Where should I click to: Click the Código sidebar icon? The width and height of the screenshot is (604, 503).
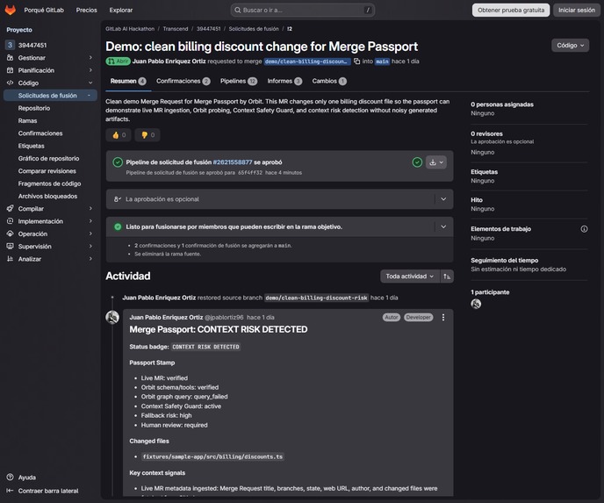[10, 83]
